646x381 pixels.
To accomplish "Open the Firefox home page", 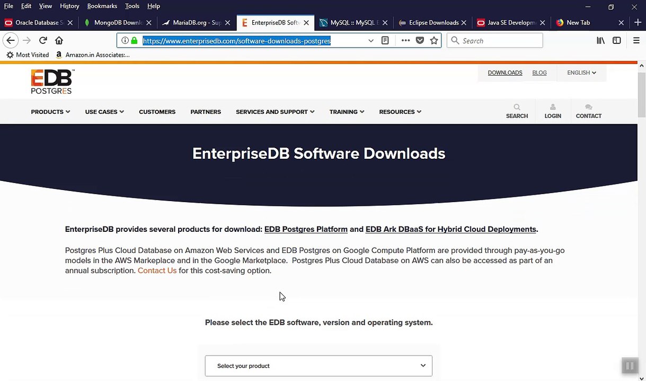I will [x=59, y=41].
